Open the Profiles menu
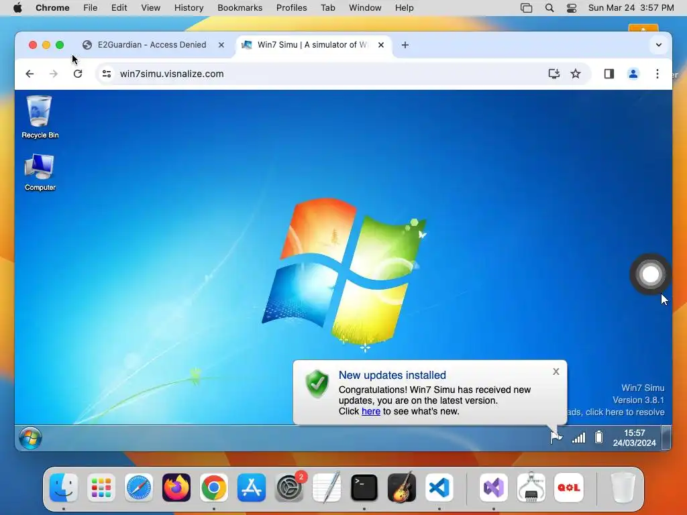687x515 pixels. [291, 8]
